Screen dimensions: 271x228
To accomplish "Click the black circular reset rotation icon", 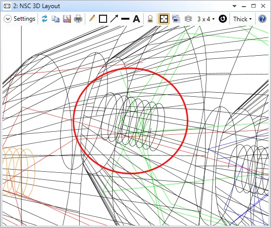I will tap(223, 19).
